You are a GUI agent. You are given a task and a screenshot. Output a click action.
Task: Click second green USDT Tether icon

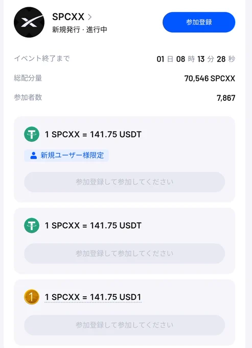pyautogui.click(x=32, y=226)
